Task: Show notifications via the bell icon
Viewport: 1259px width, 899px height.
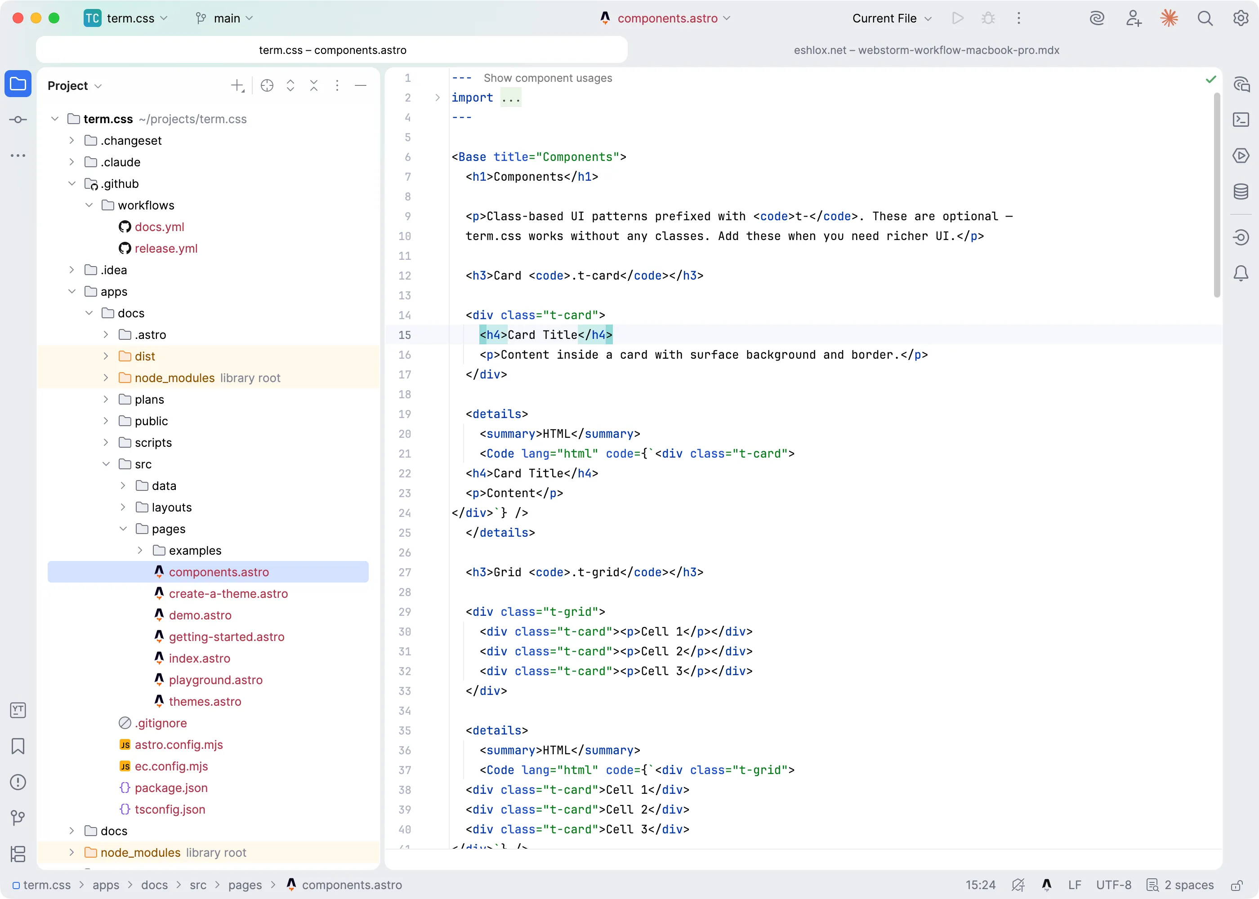Action: (1241, 273)
